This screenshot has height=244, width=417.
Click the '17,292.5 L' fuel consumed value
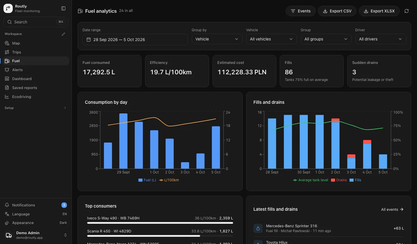[99, 72]
